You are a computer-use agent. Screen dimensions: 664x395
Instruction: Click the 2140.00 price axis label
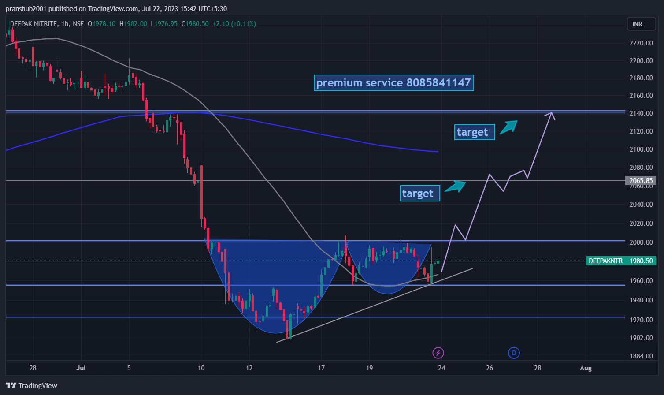(x=641, y=113)
